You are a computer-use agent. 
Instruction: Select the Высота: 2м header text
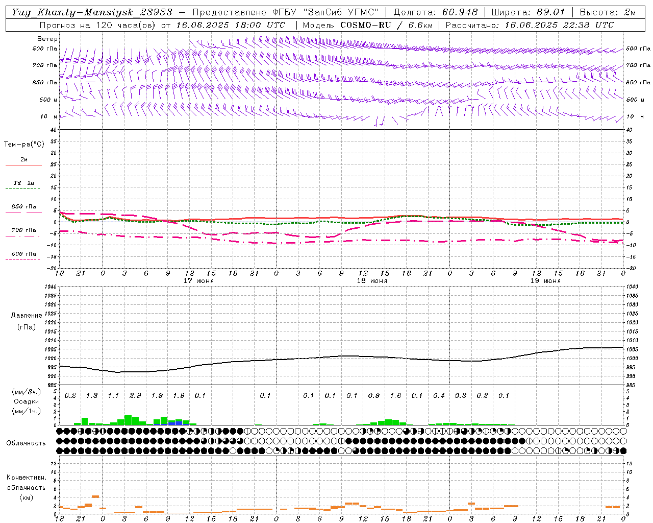click(608, 12)
